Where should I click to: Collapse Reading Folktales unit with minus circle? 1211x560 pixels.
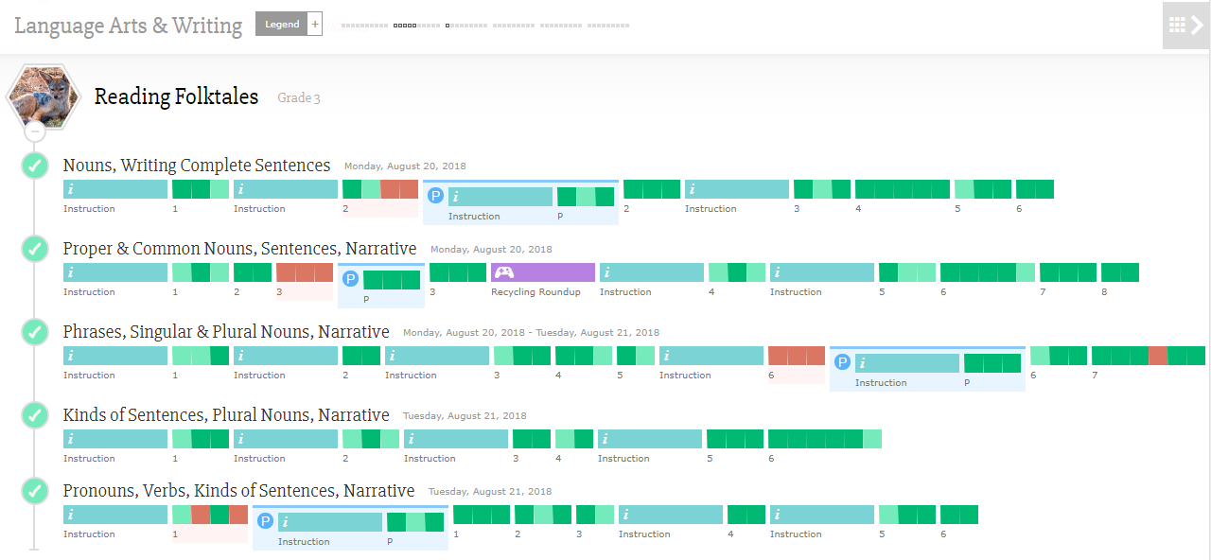point(35,131)
